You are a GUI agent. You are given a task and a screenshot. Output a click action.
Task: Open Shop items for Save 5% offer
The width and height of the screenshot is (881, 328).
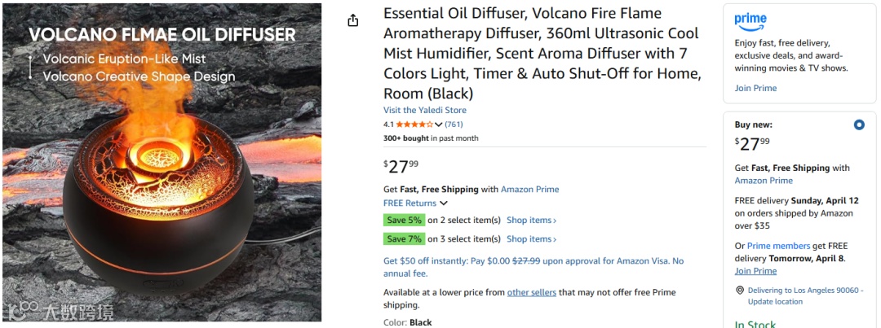pos(531,221)
